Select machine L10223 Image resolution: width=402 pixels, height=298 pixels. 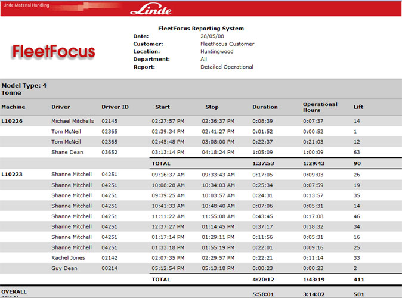(x=12, y=175)
